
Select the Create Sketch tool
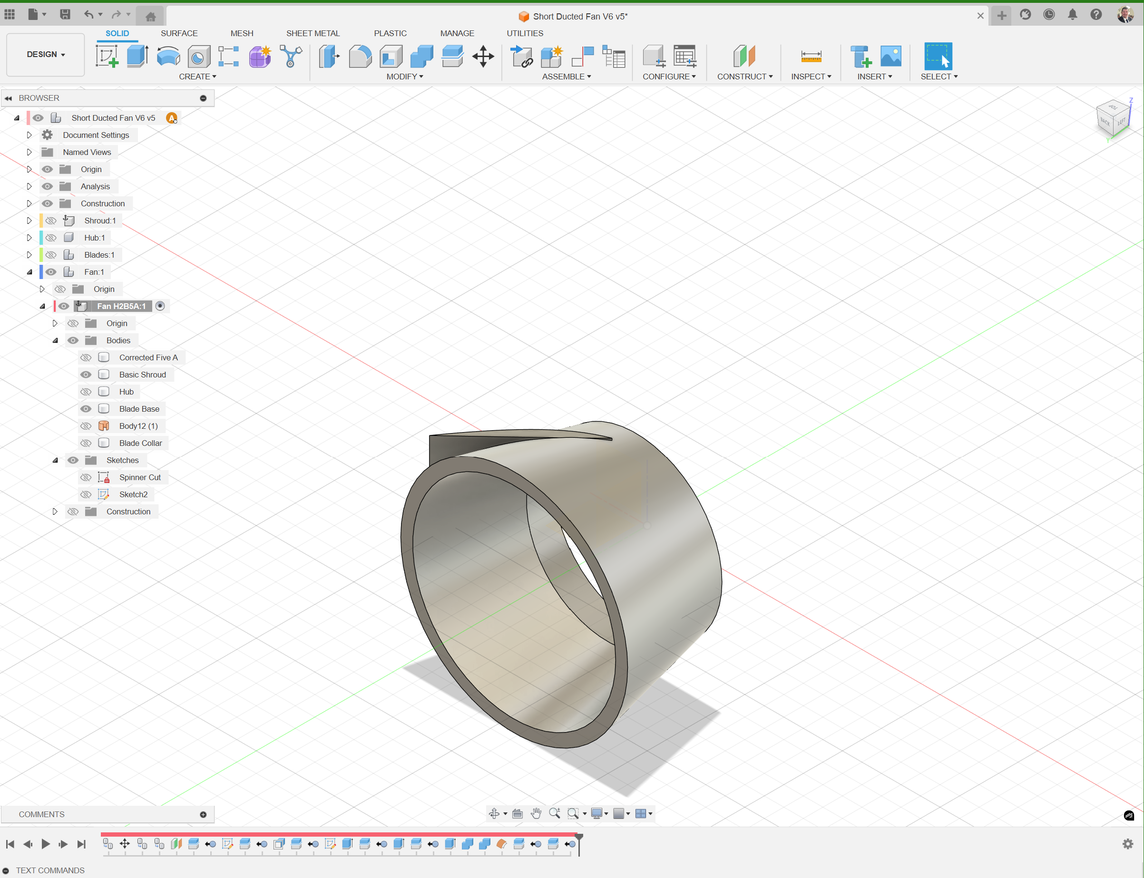[107, 56]
